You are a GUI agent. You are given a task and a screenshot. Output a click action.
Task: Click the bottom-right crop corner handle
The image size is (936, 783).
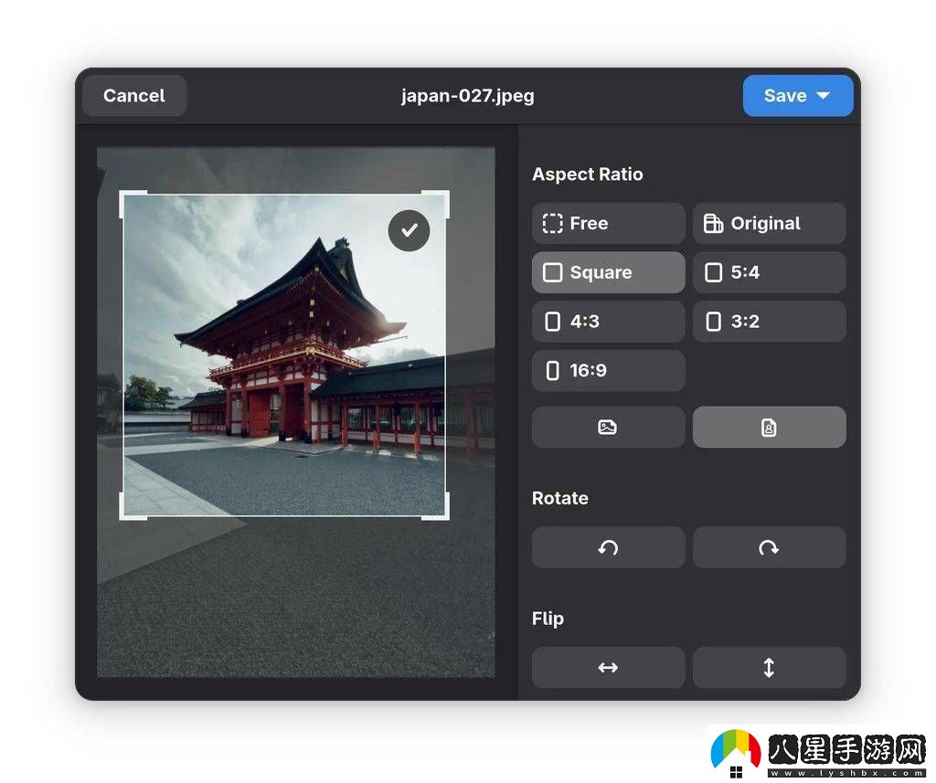click(x=445, y=515)
